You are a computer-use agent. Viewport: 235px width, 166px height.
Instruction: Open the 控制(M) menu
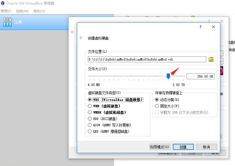point(22,11)
